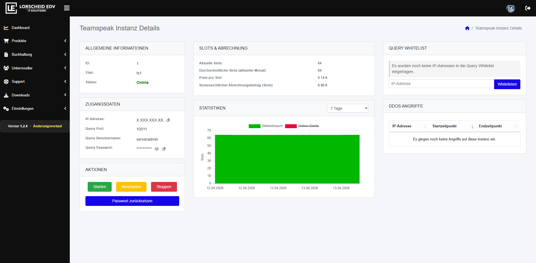Image resolution: width=536 pixels, height=263 pixels.
Task: Click the masked IP address X.XXX.XXX.XX
Action: tap(150, 120)
